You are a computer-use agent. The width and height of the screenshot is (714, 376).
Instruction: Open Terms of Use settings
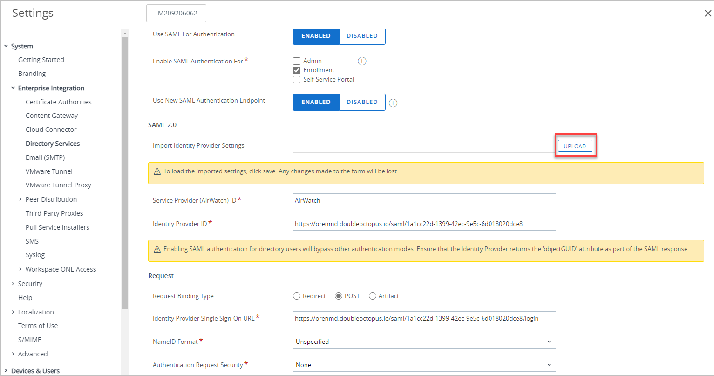[x=38, y=326]
